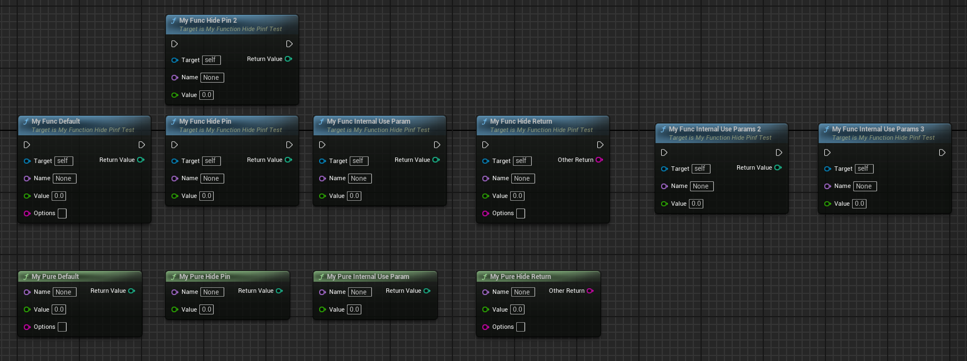The image size is (967, 361).
Task: Click Other Return pin on My Func Hide Return
Action: tap(599, 160)
